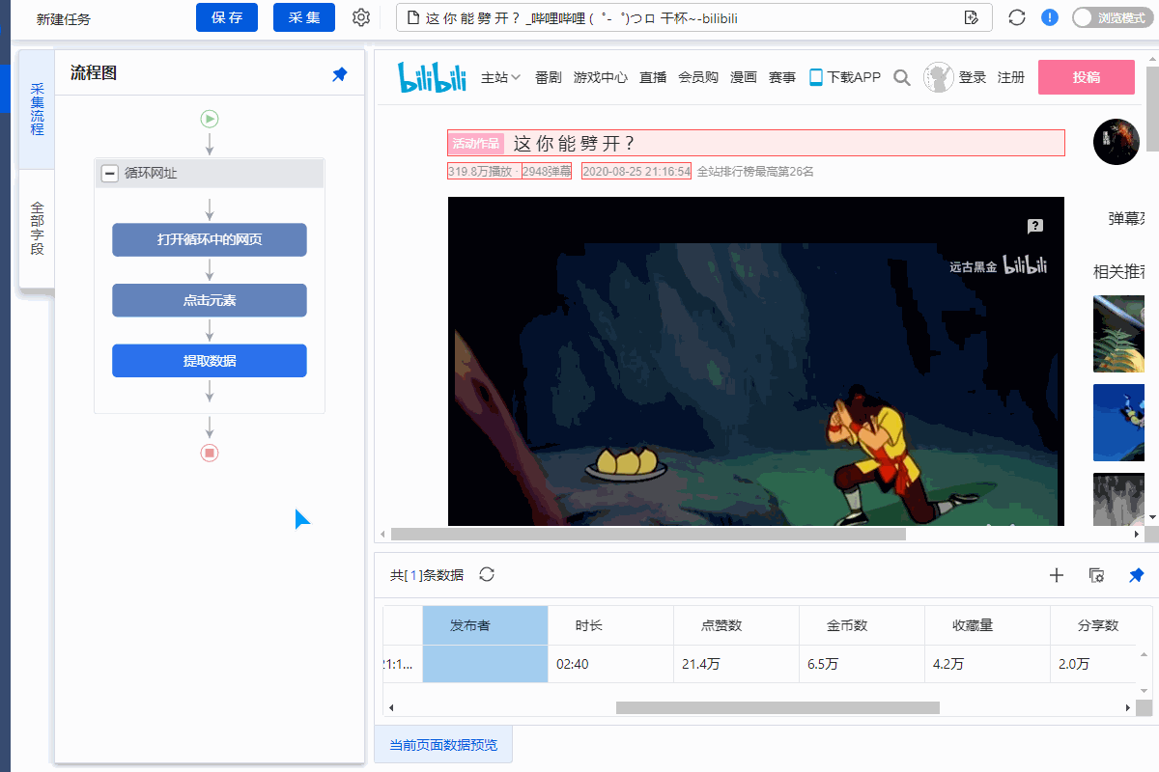The height and width of the screenshot is (772, 1159).
Task: Click the bilibili search magnifier icon
Action: (x=902, y=78)
